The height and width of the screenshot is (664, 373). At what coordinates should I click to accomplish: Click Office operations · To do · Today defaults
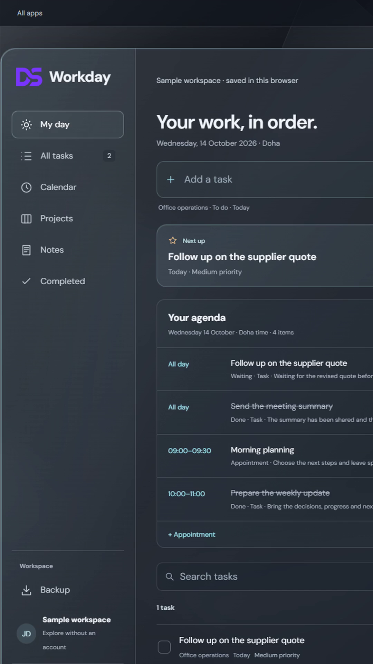(x=204, y=207)
